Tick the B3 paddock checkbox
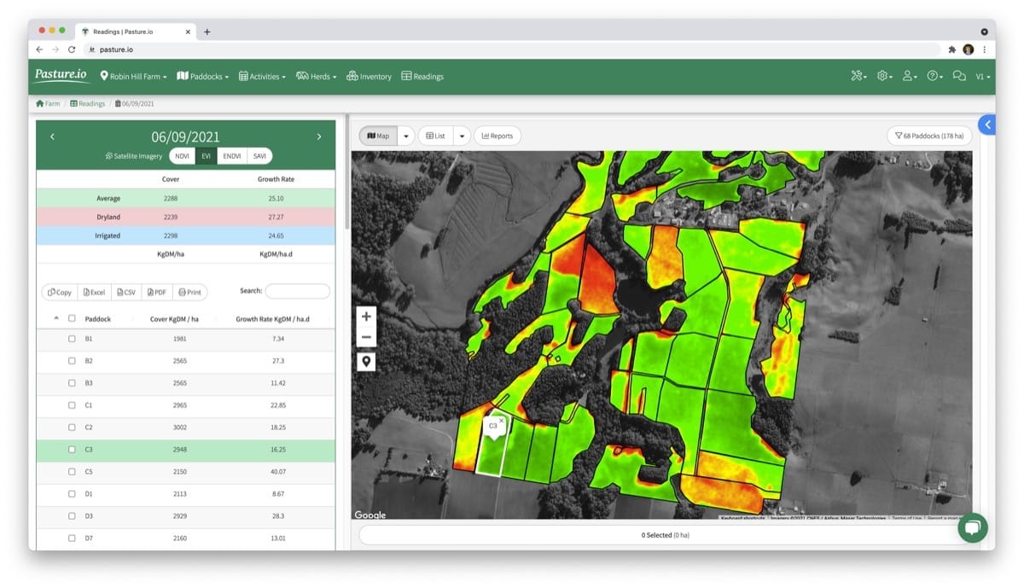Viewport: 1024px width, 588px height. (x=72, y=383)
